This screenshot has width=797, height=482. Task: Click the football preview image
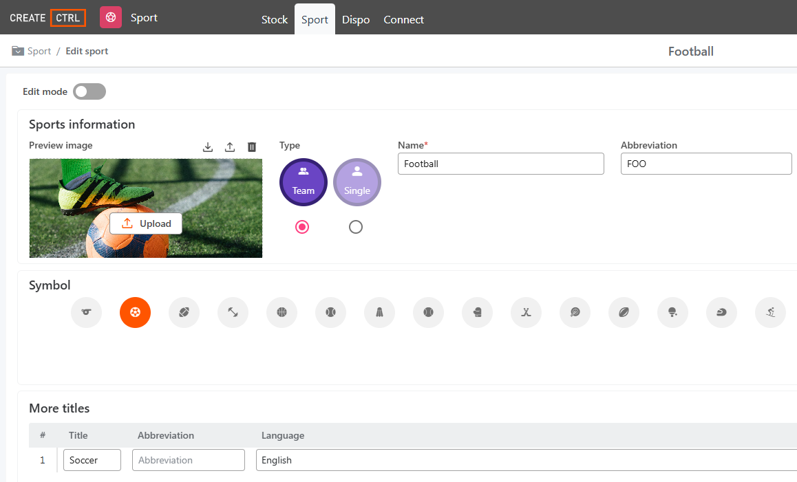click(146, 208)
